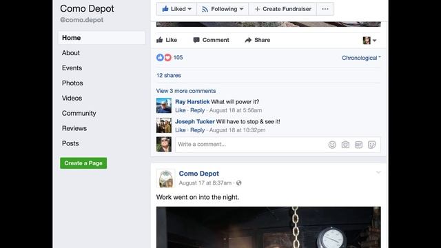This screenshot has height=248, width=441.
Task: Like Joseph Tucker's comment
Action: click(x=181, y=130)
